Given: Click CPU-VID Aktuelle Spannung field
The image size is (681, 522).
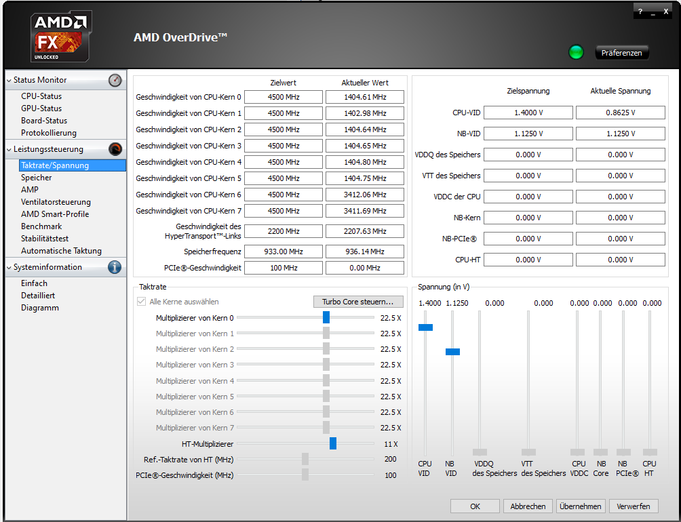Looking at the screenshot, I should click(x=620, y=113).
